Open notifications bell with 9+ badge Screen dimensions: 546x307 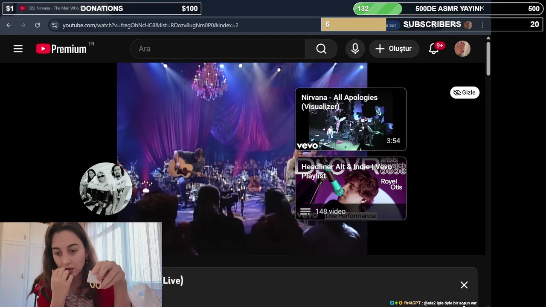(x=434, y=49)
